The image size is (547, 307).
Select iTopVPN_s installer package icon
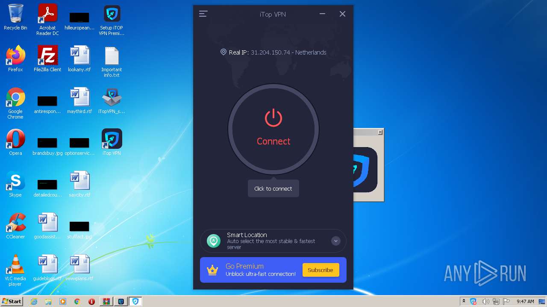coord(112,101)
